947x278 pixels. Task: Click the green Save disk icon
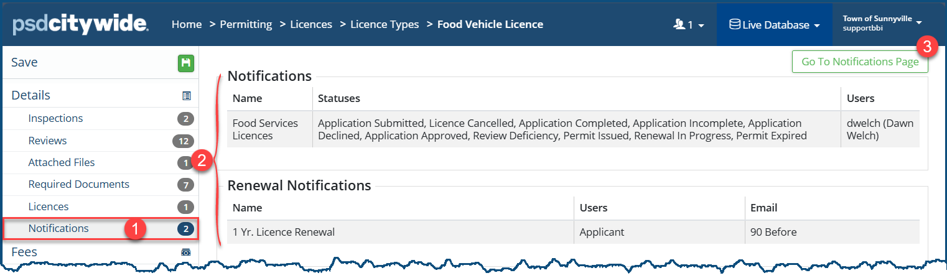[187, 63]
